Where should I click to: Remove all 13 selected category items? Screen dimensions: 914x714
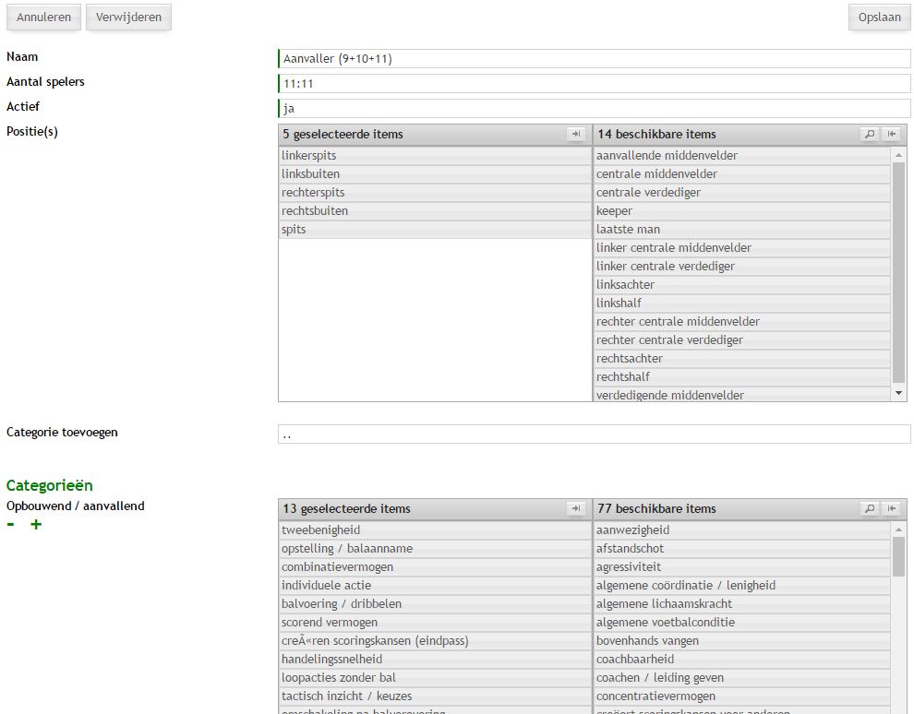(576, 509)
